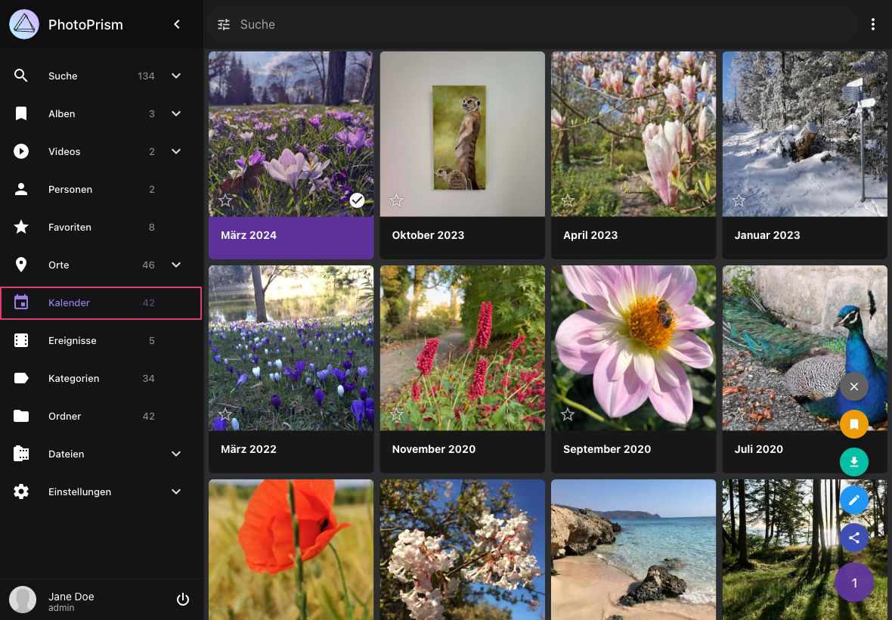Click the Jane Doe user name
This screenshot has height=620, width=892.
click(x=71, y=596)
